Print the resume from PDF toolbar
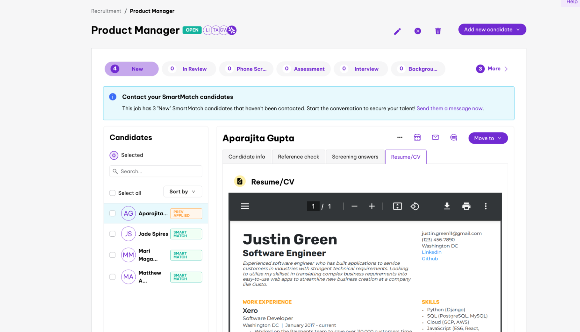The image size is (580, 332). pos(466,206)
